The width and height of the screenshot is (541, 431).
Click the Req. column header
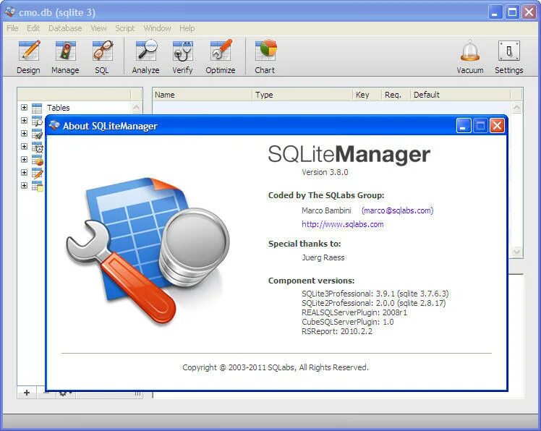[x=396, y=95]
